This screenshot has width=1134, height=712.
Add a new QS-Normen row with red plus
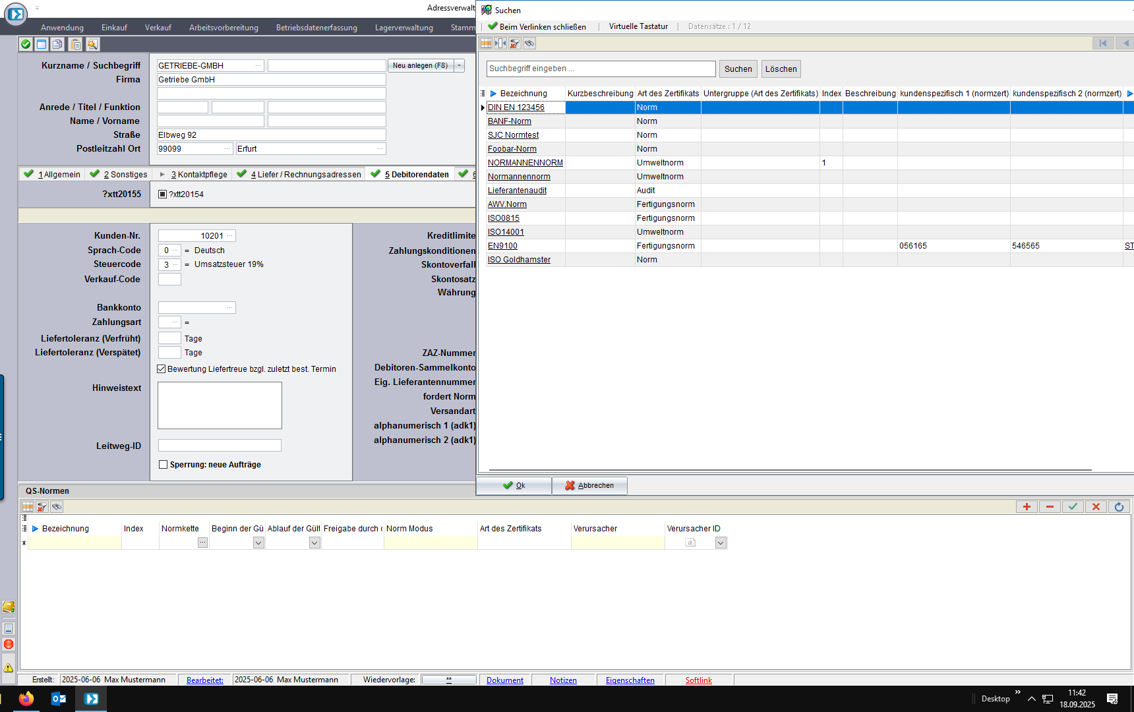pyautogui.click(x=1027, y=506)
